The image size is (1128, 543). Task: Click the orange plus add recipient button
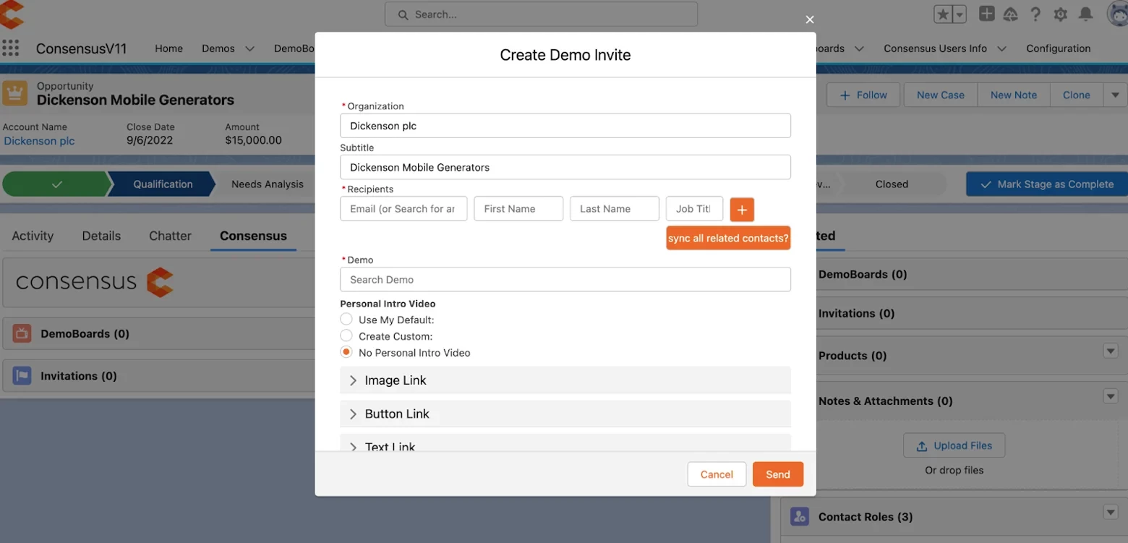tap(742, 209)
